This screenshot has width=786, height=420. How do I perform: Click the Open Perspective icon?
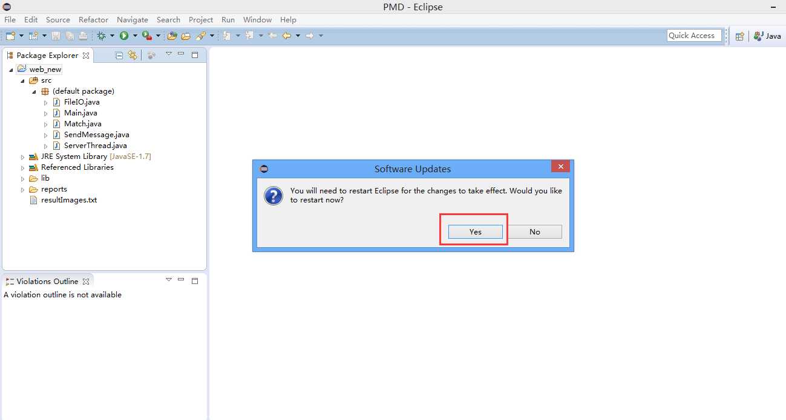pos(739,36)
